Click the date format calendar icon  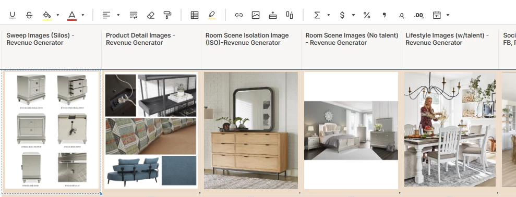click(437, 15)
